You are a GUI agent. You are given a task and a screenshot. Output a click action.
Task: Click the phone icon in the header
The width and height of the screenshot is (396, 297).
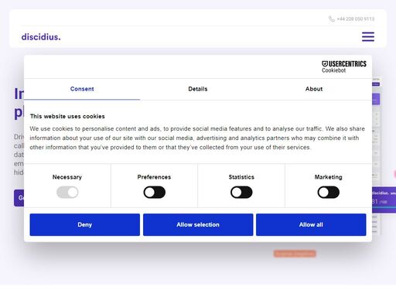click(332, 19)
